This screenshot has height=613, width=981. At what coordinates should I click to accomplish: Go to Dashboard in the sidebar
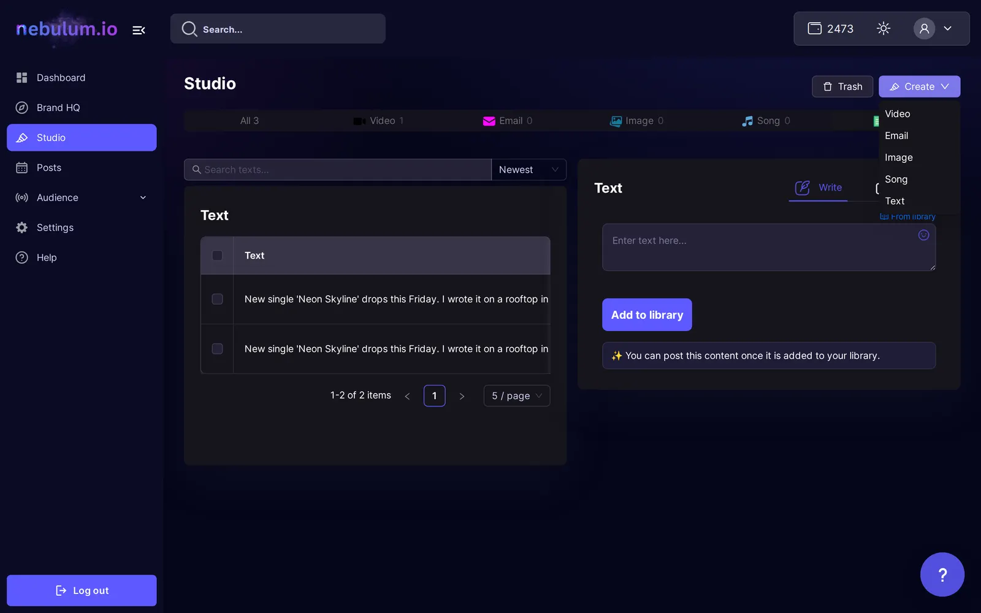tap(82, 78)
